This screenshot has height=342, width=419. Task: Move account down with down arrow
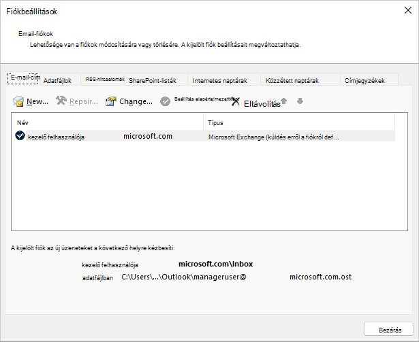click(300, 101)
